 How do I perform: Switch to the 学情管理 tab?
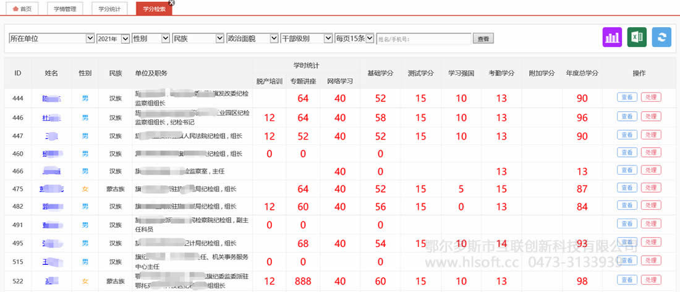(x=66, y=9)
